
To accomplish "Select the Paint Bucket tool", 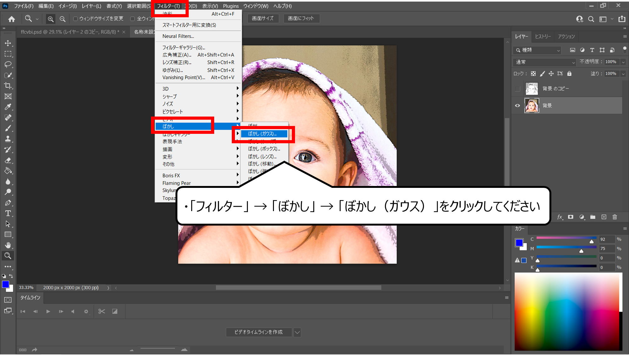I will click(8, 171).
